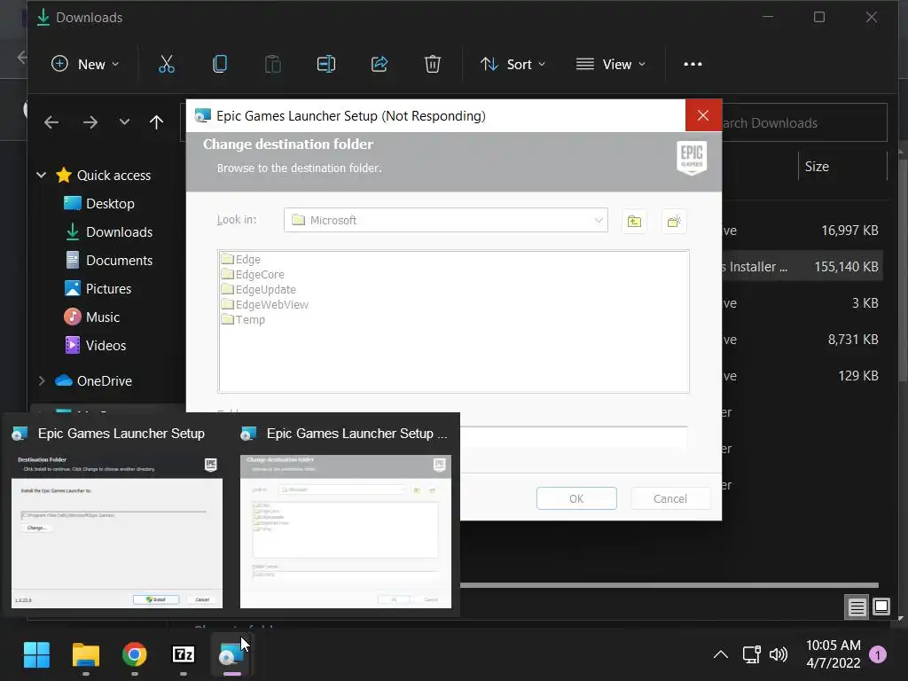The image size is (908, 681).
Task: Select the Edge folder in the setup dialog
Action: (x=241, y=260)
